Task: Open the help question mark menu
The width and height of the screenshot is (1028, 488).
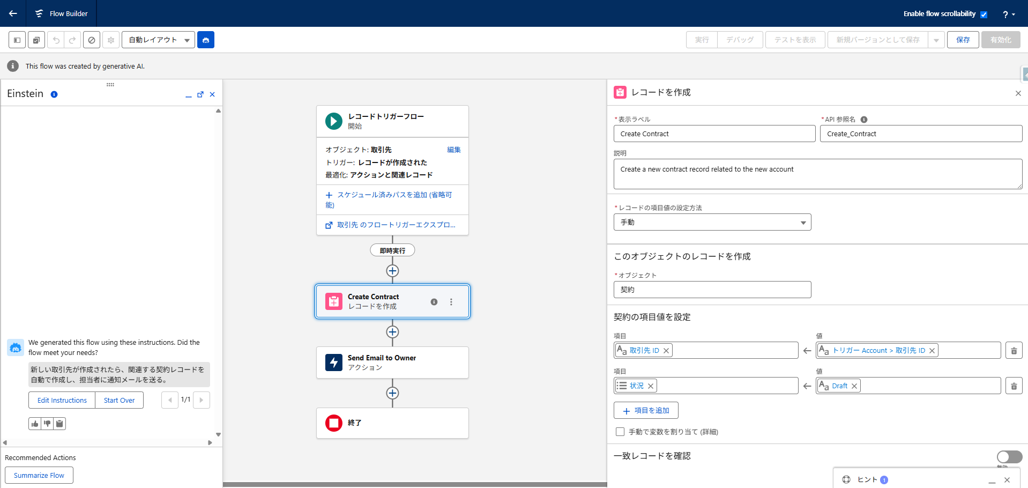Action: tap(1008, 14)
